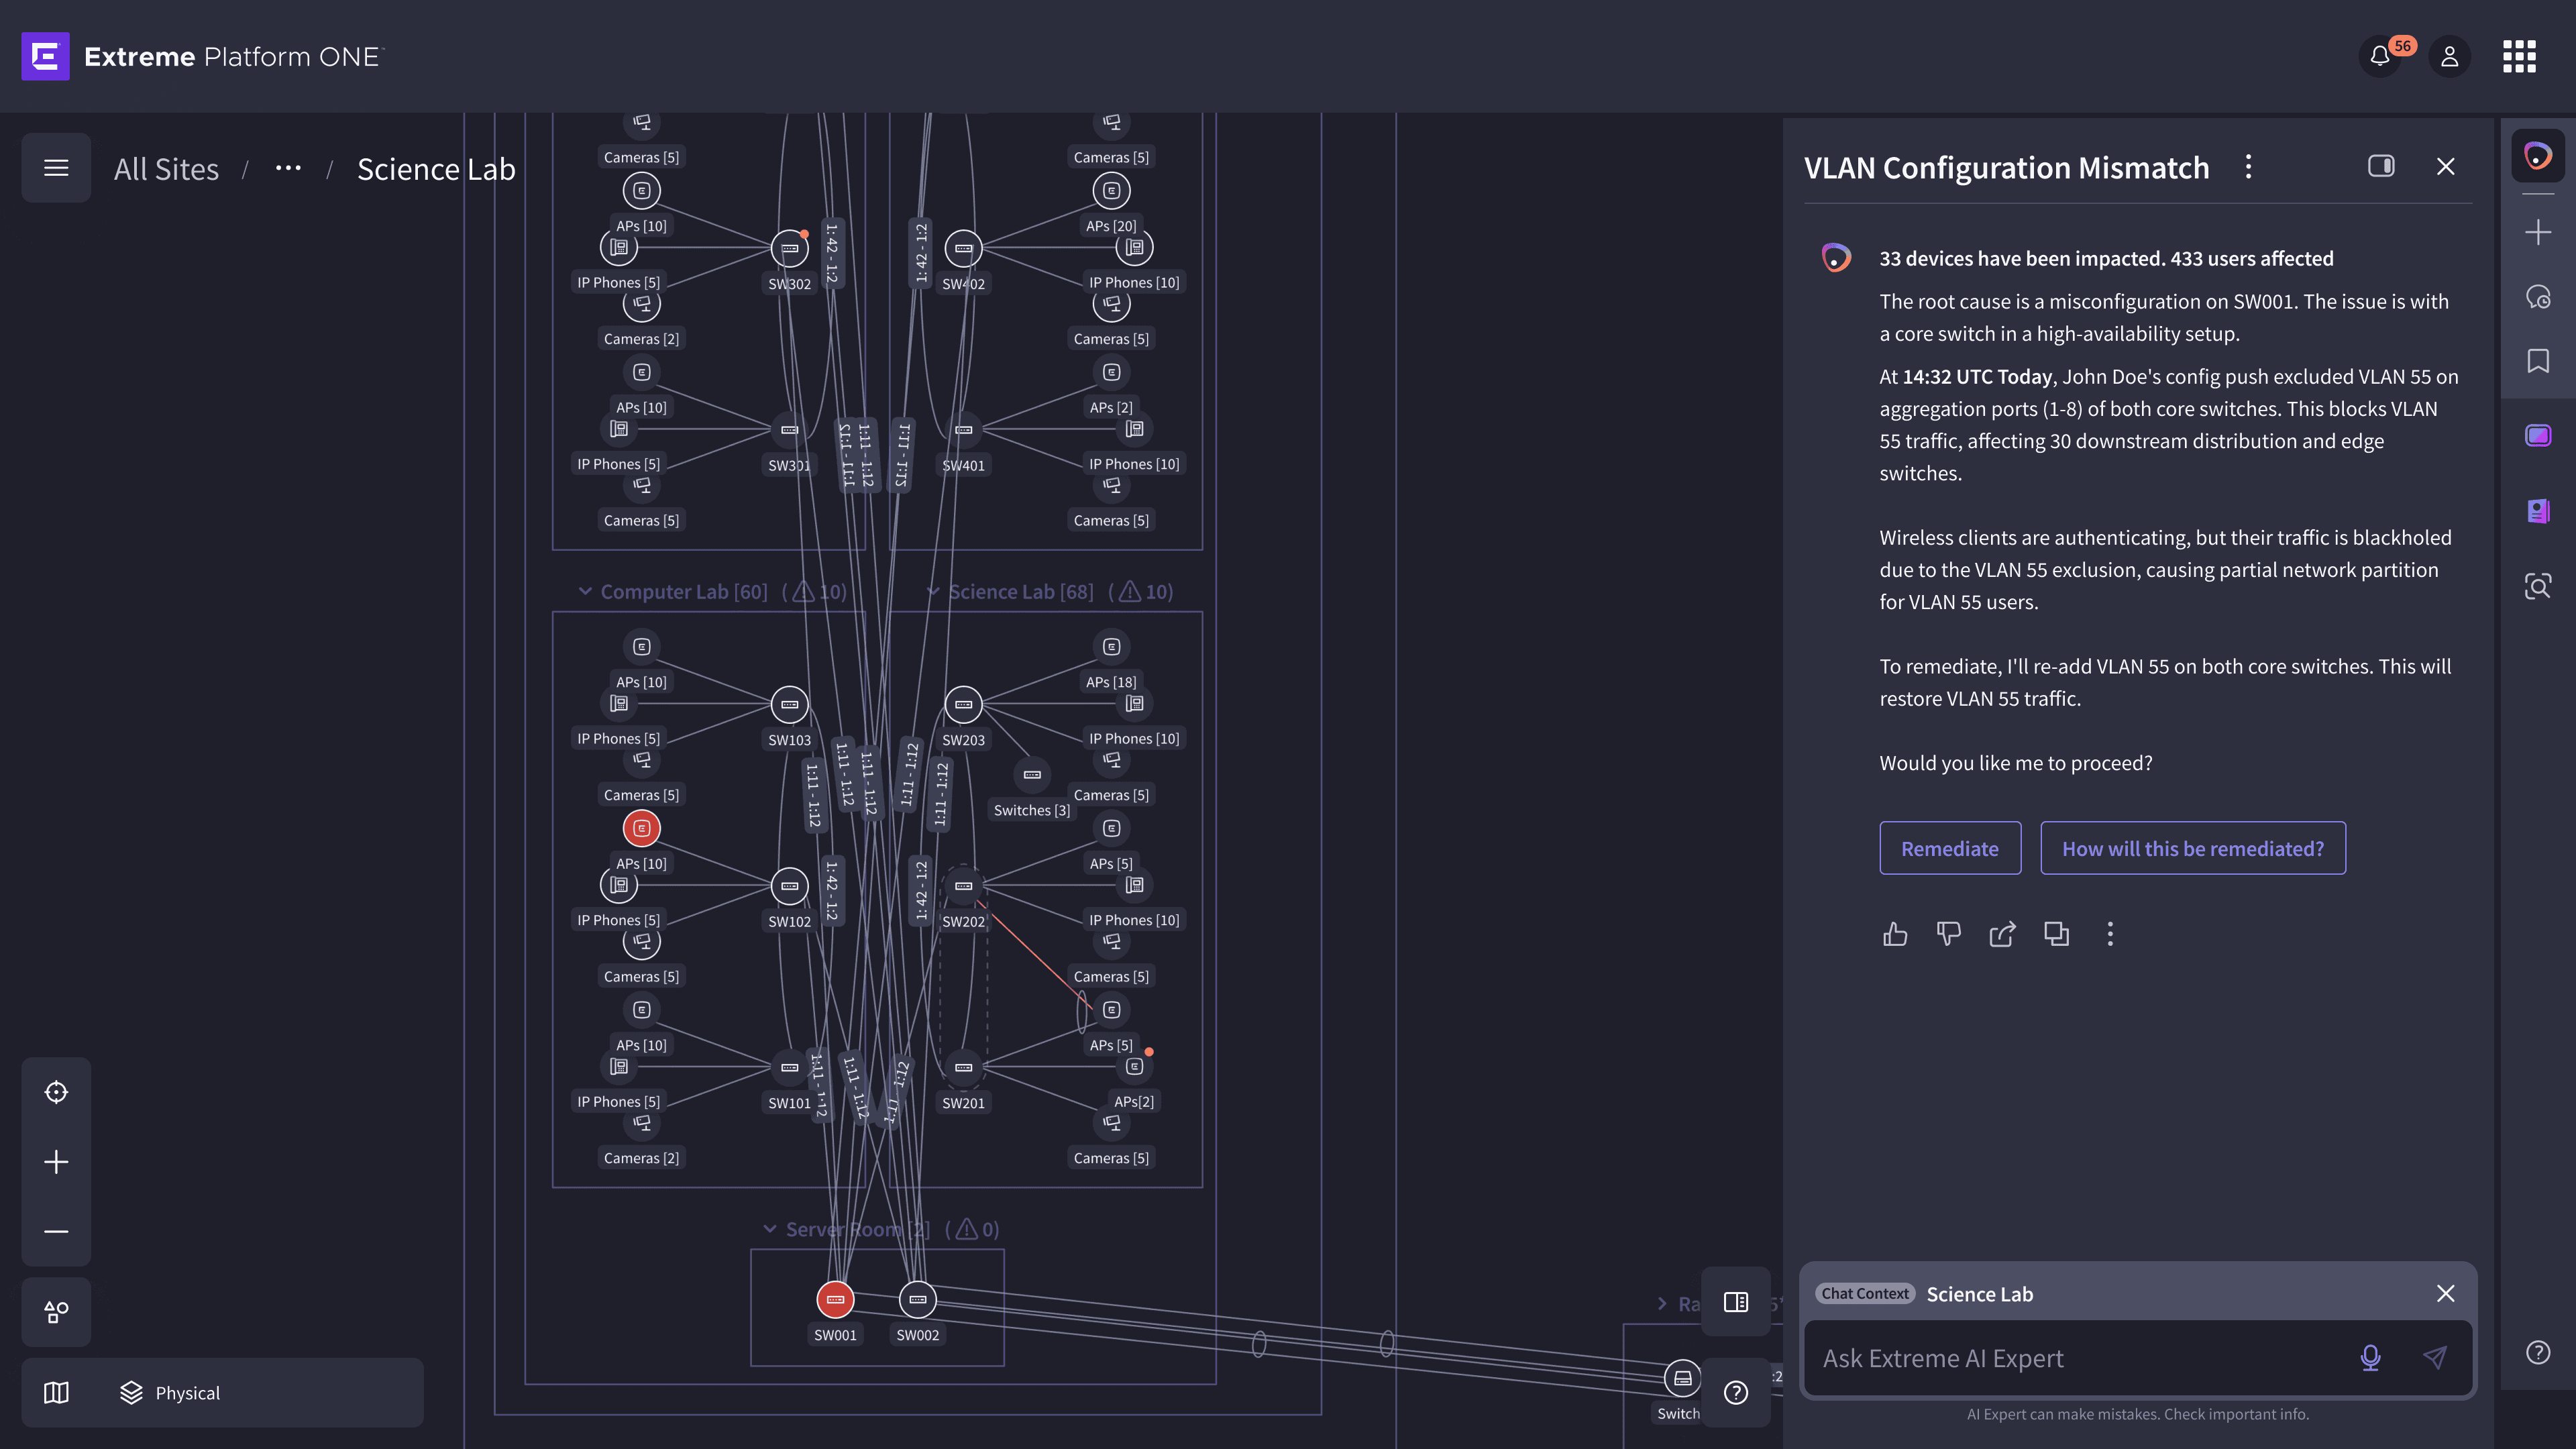Collapse the Science Lab [68] group

click(x=933, y=592)
